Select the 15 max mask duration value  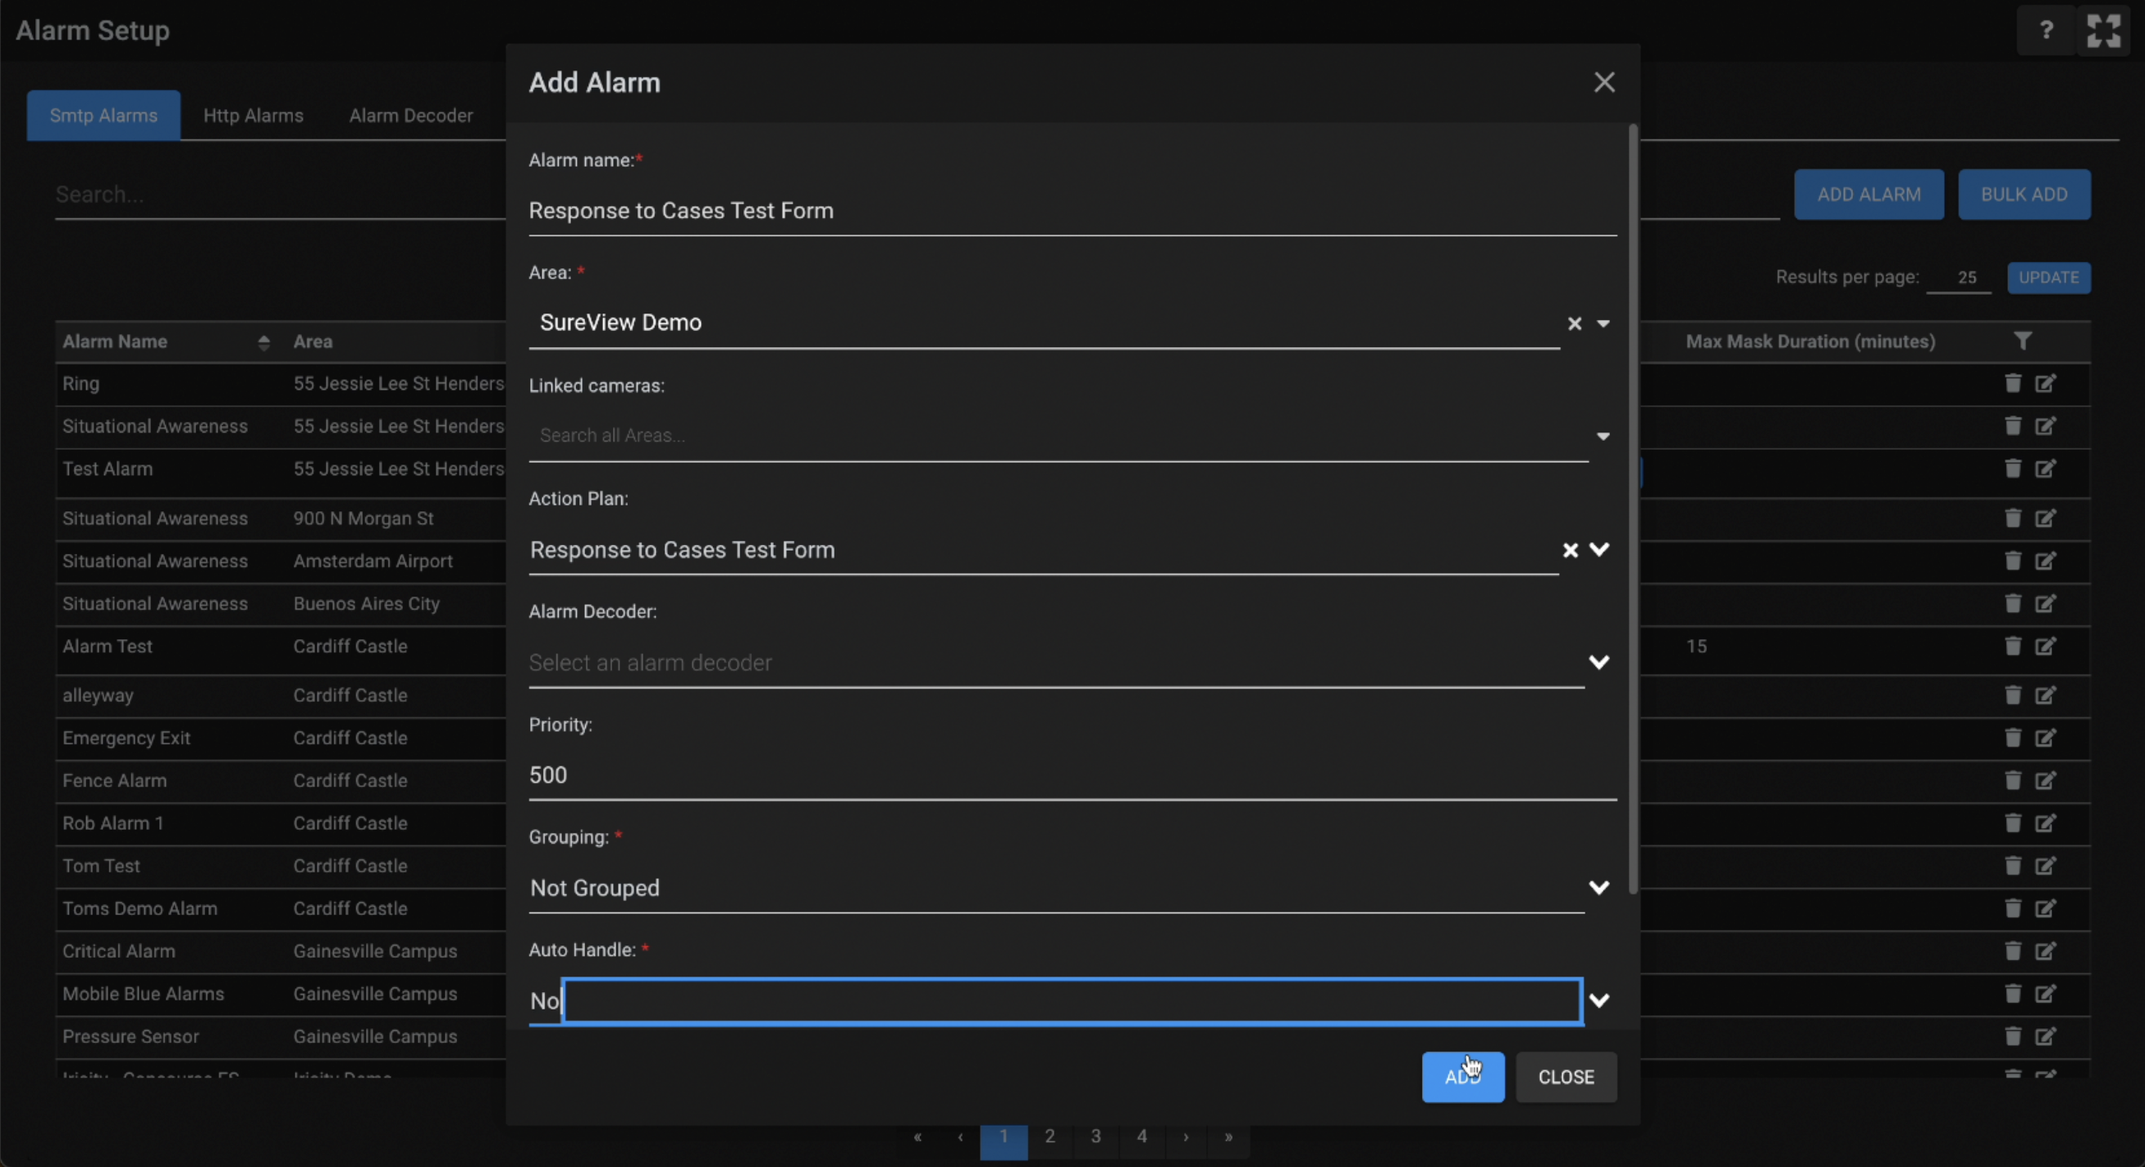(x=1696, y=647)
